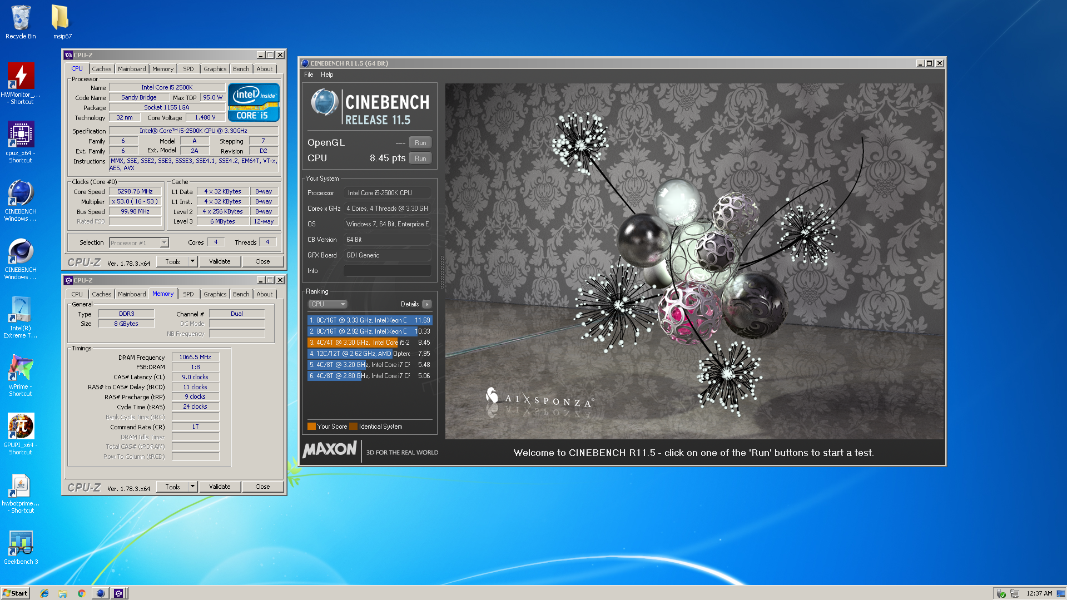Click Close button in upper CPU-Z window
Screen dimensions: 1067x600
coord(262,261)
